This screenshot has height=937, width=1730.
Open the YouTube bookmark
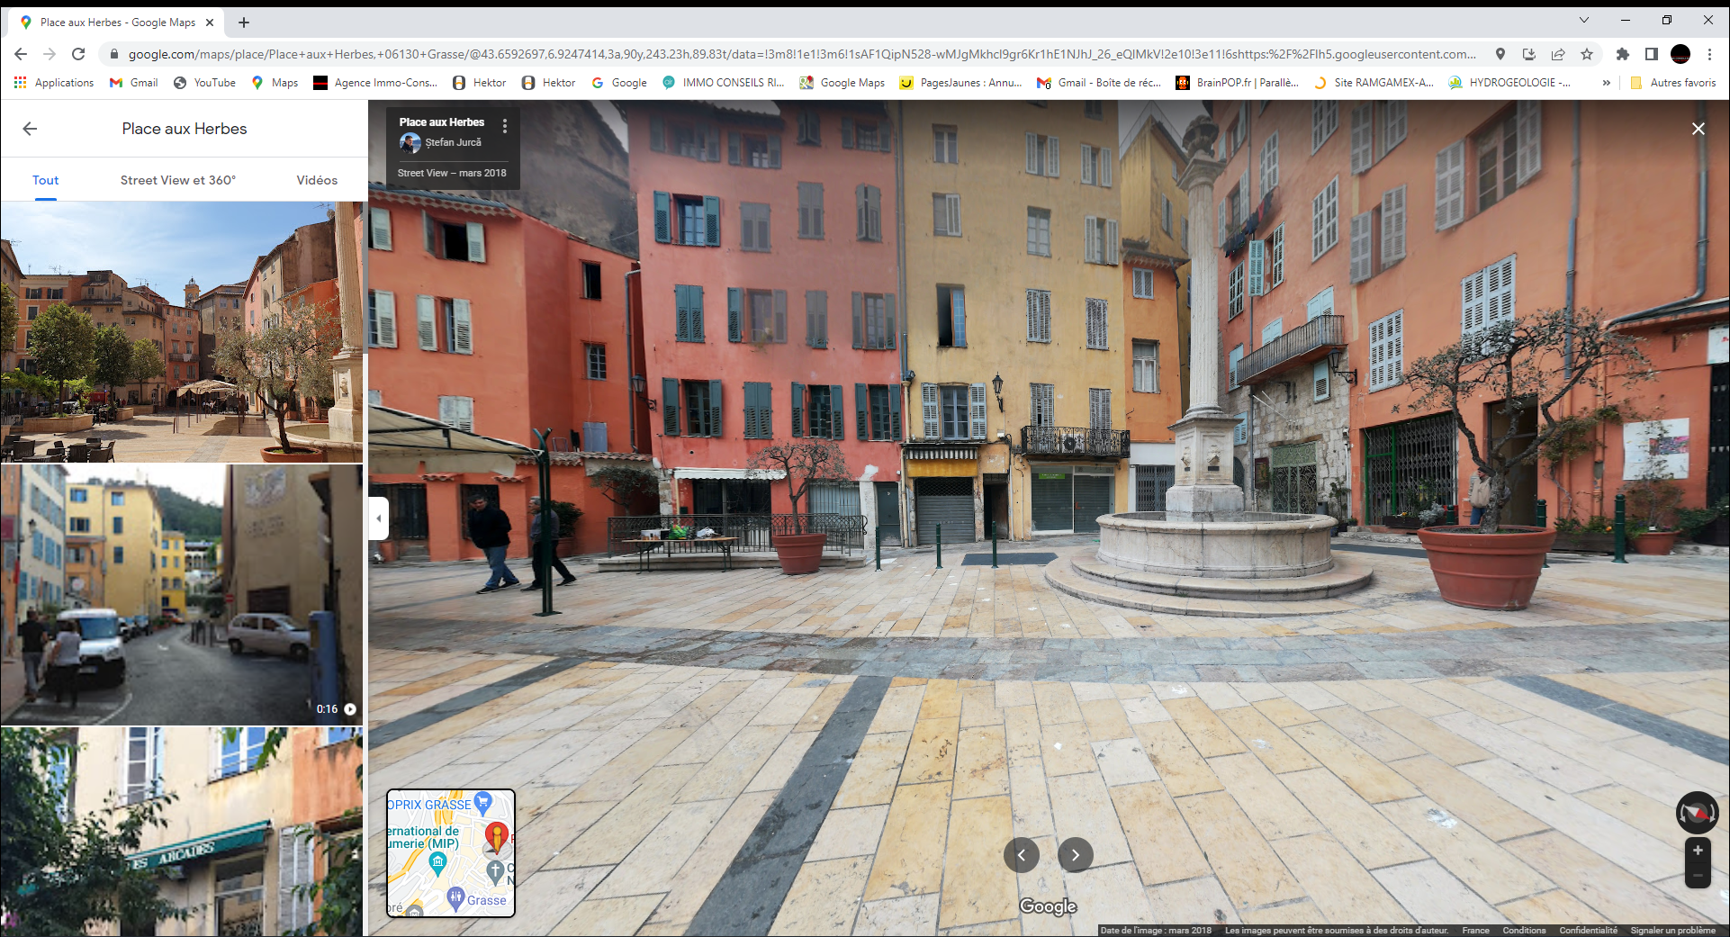click(205, 83)
